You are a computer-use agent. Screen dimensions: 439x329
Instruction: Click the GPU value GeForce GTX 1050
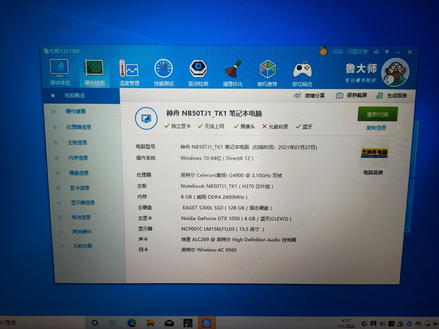coord(236,219)
